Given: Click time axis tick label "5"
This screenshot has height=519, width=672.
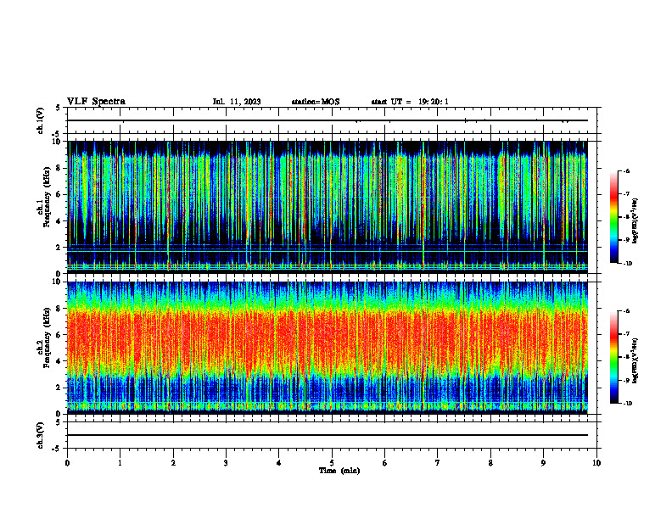Looking at the screenshot, I should pyautogui.click(x=332, y=463).
